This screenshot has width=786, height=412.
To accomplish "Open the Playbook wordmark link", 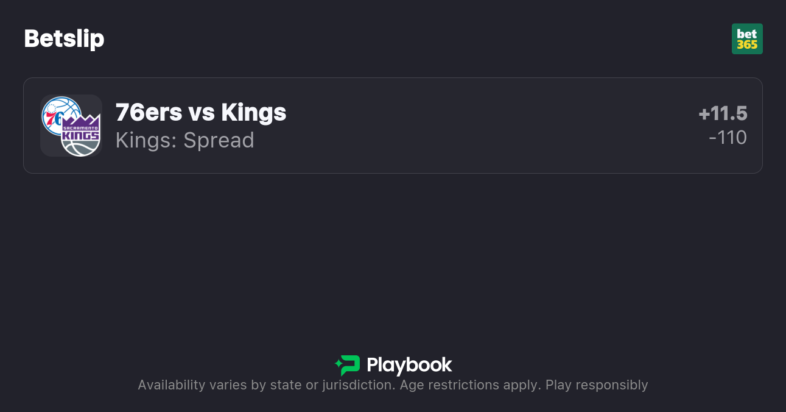I will click(409, 365).
